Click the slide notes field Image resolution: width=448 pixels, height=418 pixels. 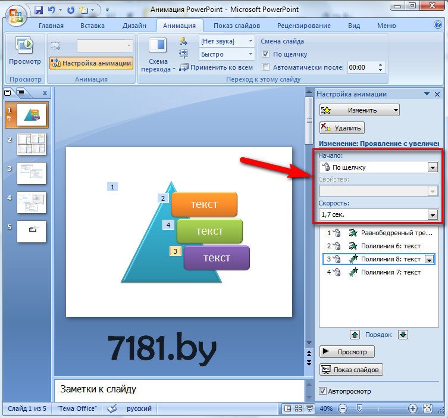[x=180, y=390]
